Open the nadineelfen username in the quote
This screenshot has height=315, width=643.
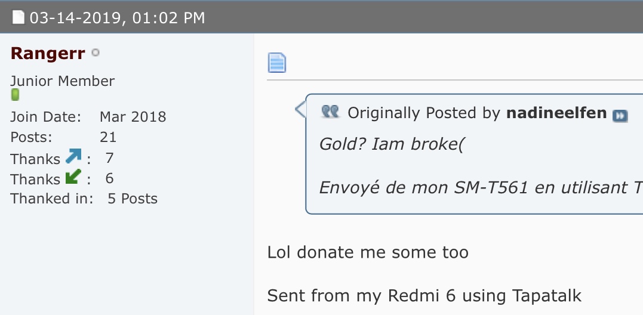[x=556, y=113]
